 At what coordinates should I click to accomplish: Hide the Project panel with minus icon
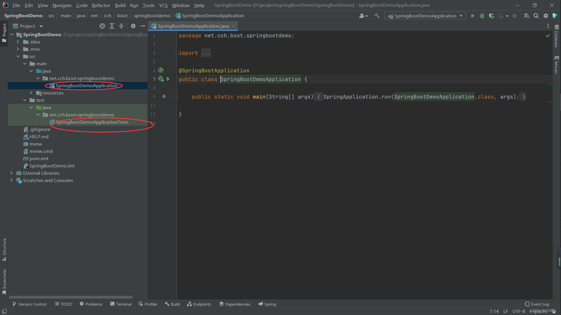click(143, 26)
